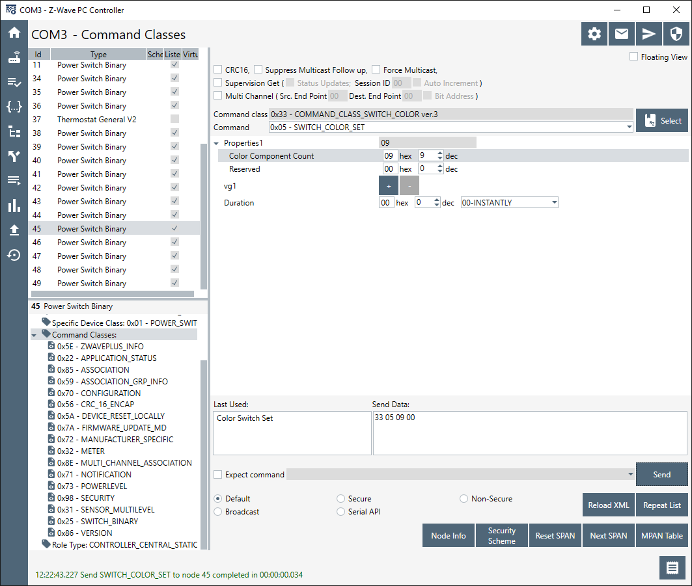Open the log list icon at bottom right
The height and width of the screenshot is (586, 692).
pyautogui.click(x=672, y=567)
